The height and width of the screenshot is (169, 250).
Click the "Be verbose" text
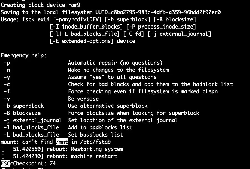click(x=83, y=99)
